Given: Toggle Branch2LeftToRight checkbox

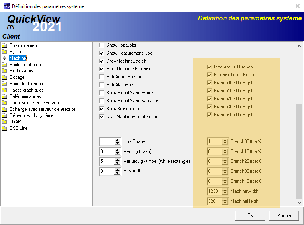Looking at the screenshot, I should click(209, 99).
